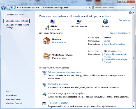This screenshot has width=136, height=109.
Task: Click Connect to a network link
Action: [58, 84]
